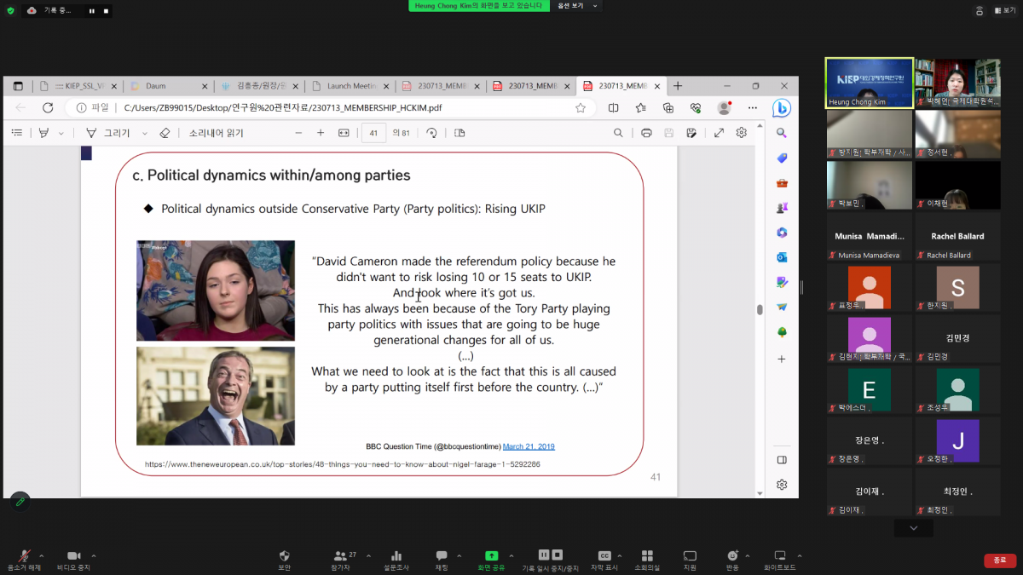The height and width of the screenshot is (575, 1023).
Task: Open the Zoom chat panel
Action: (442, 555)
